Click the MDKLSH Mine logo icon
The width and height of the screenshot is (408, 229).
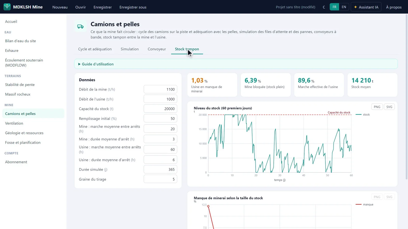[x=7, y=7]
